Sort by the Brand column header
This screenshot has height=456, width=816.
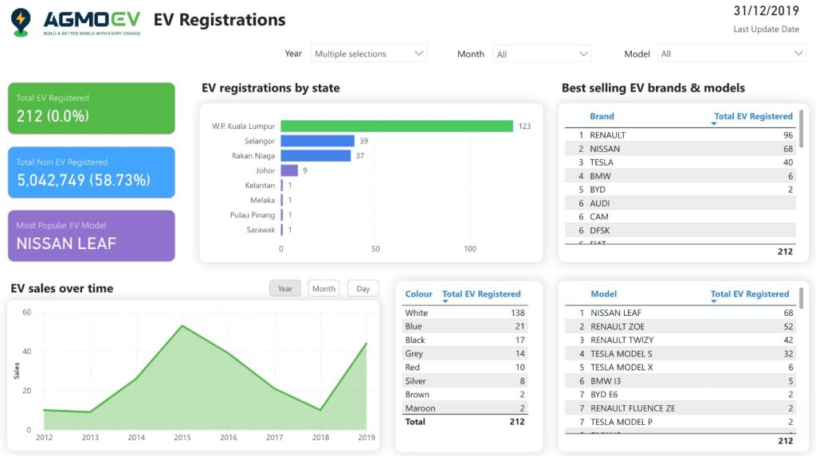602,116
